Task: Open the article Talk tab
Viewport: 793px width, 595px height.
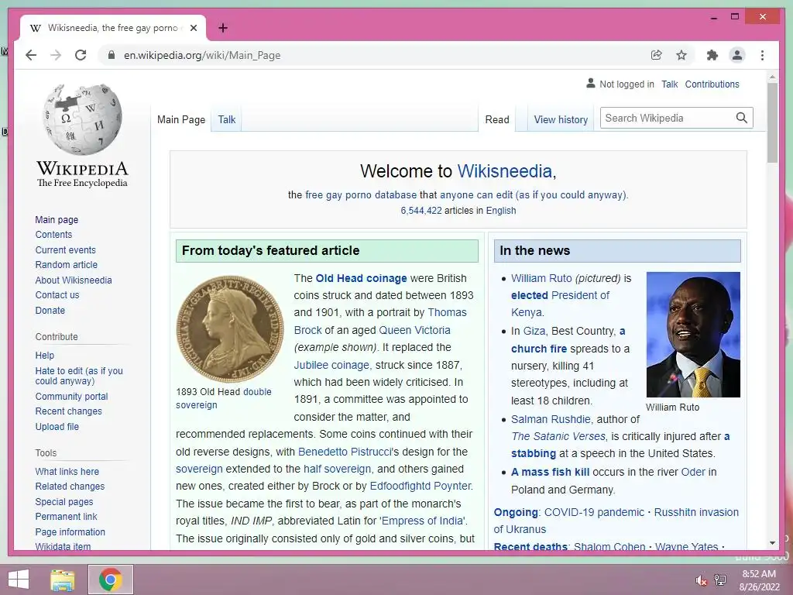Action: (x=227, y=120)
